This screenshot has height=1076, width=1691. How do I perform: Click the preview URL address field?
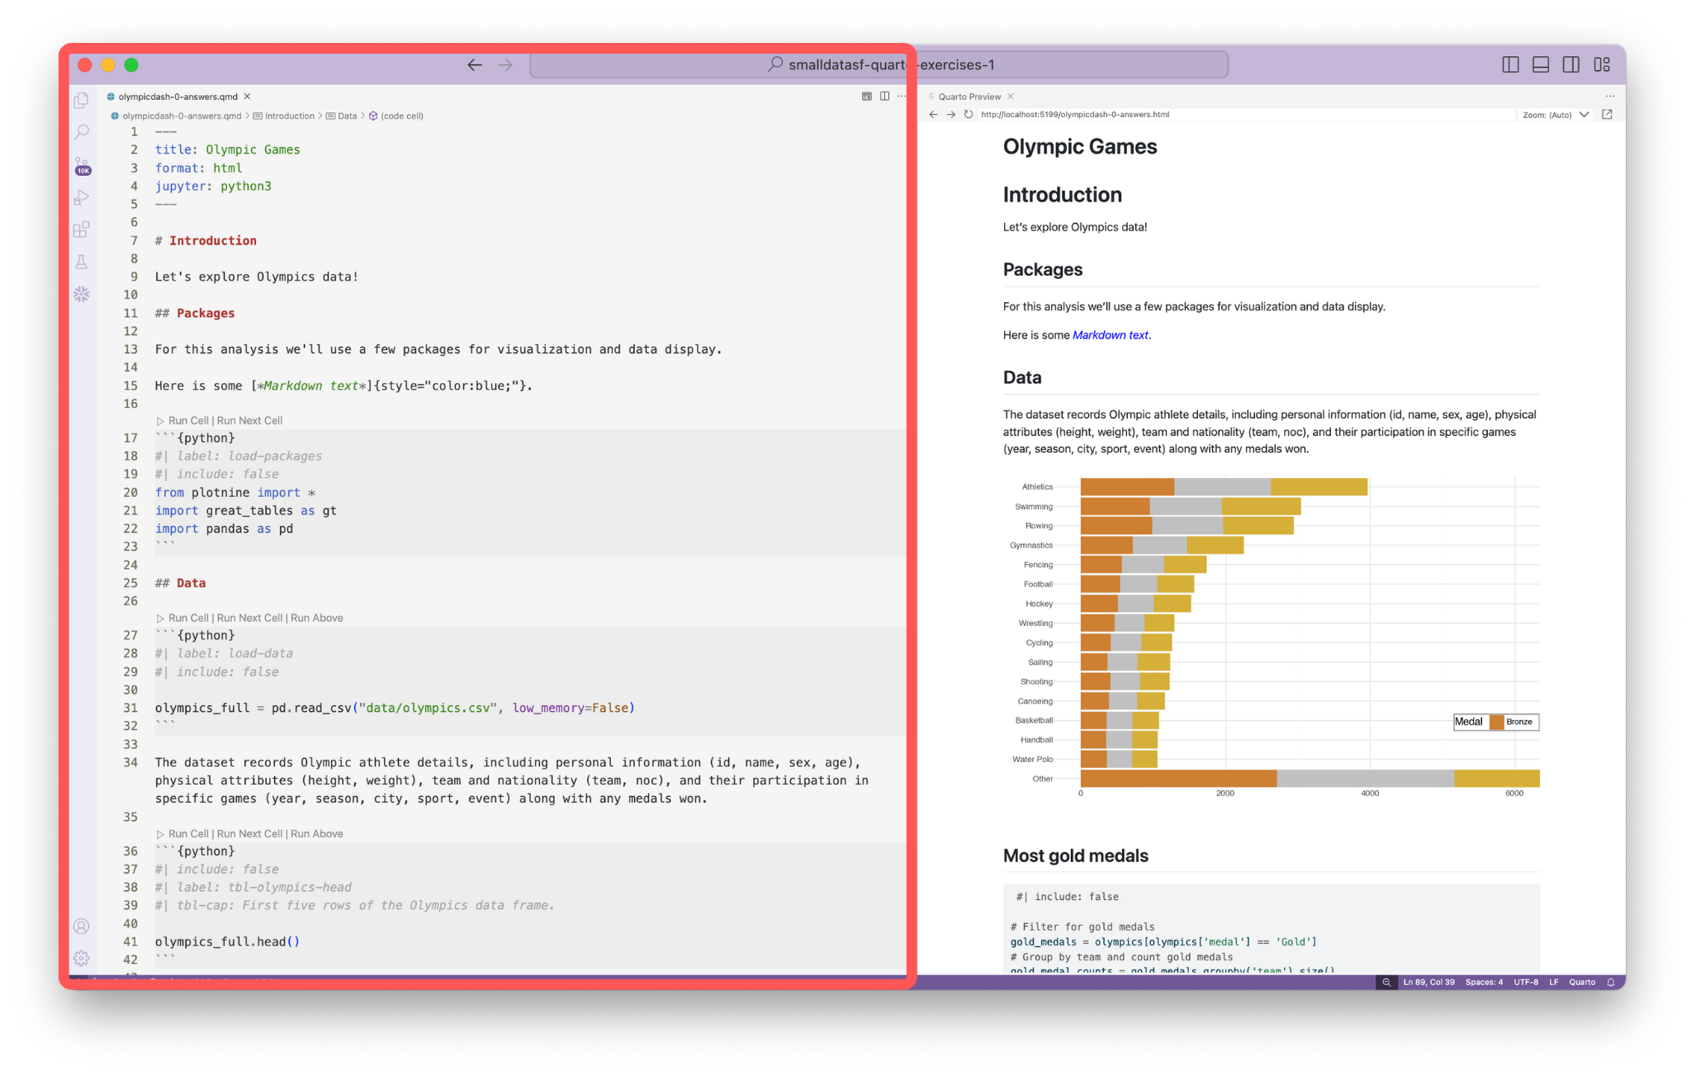1074,115
